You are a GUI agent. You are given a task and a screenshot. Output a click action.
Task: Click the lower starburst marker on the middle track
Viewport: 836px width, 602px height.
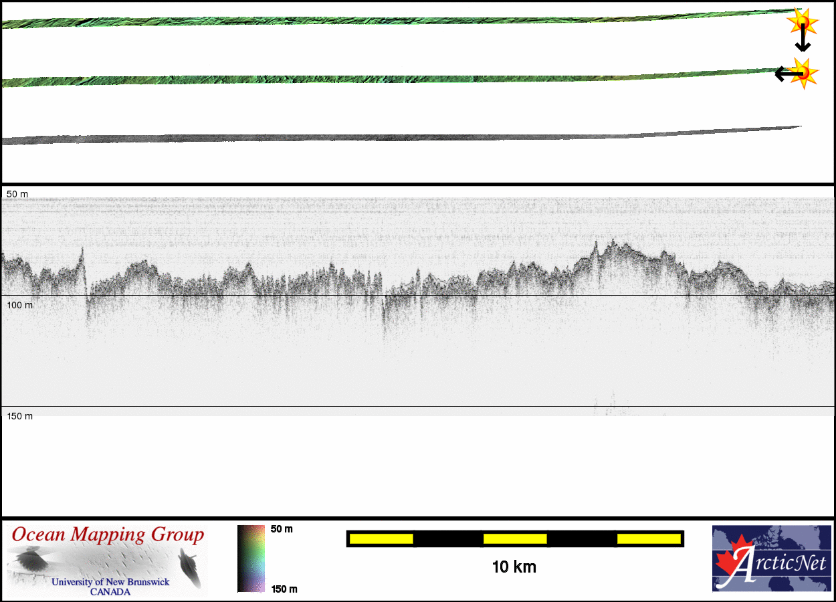coord(803,72)
